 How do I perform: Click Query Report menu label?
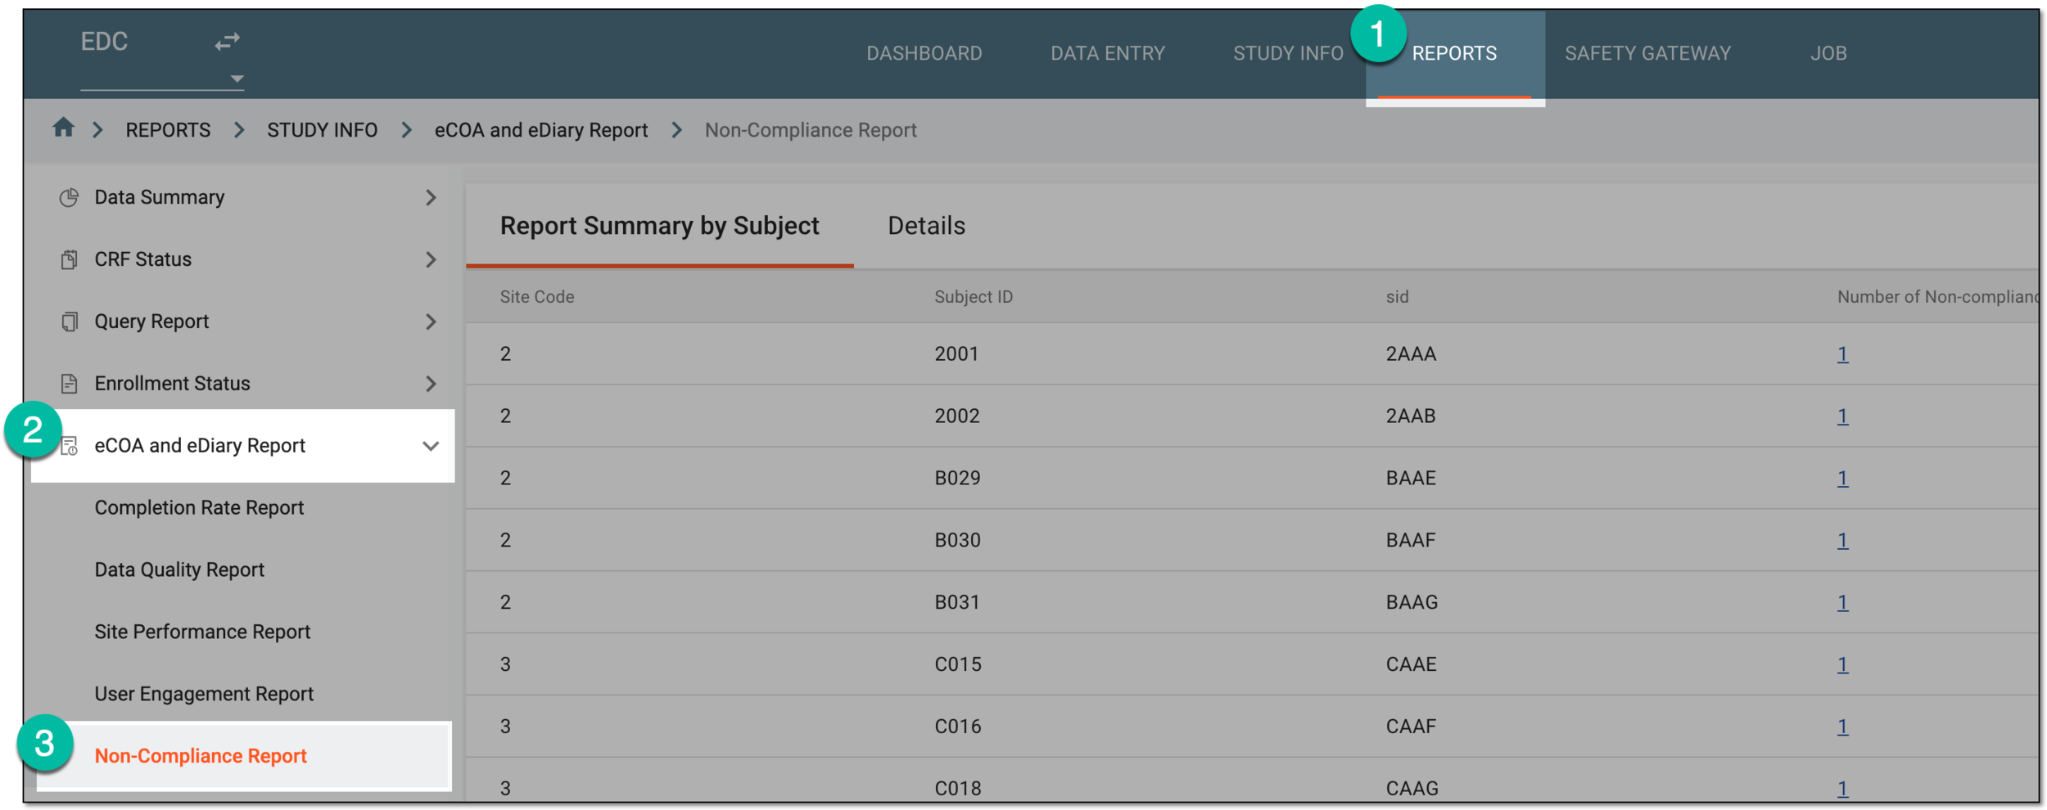point(151,322)
